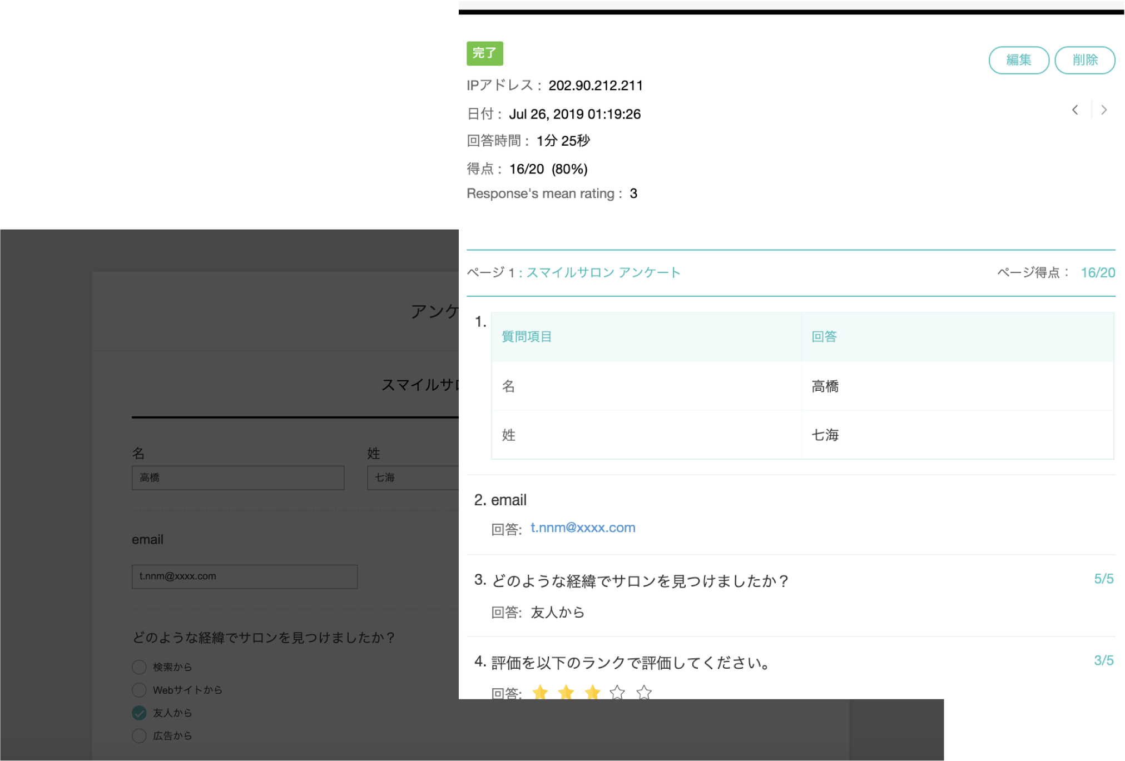The height and width of the screenshot is (761, 1125).
Task: Click the fifth empty rating star
Action: pos(644,692)
